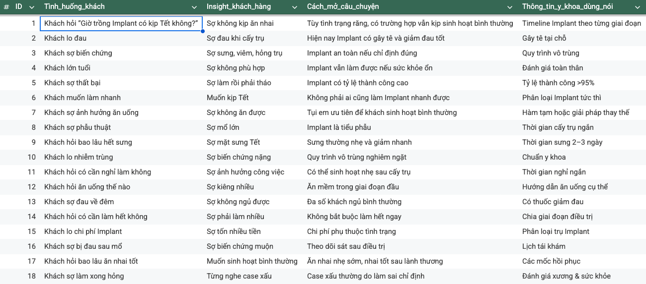646x284 pixels.
Task: Select the # row-number header
Action: 6,7
